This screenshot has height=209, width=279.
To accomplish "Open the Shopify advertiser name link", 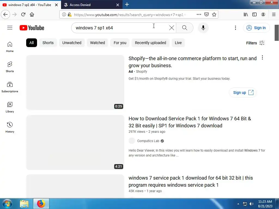I will (x=141, y=72).
